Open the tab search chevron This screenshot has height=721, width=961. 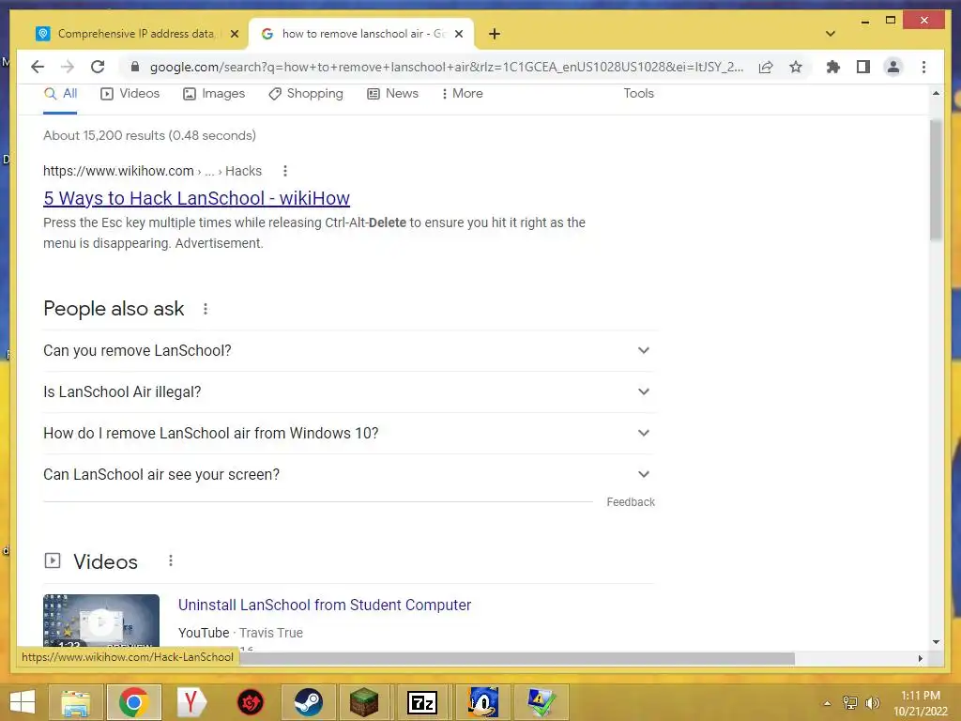coord(831,34)
